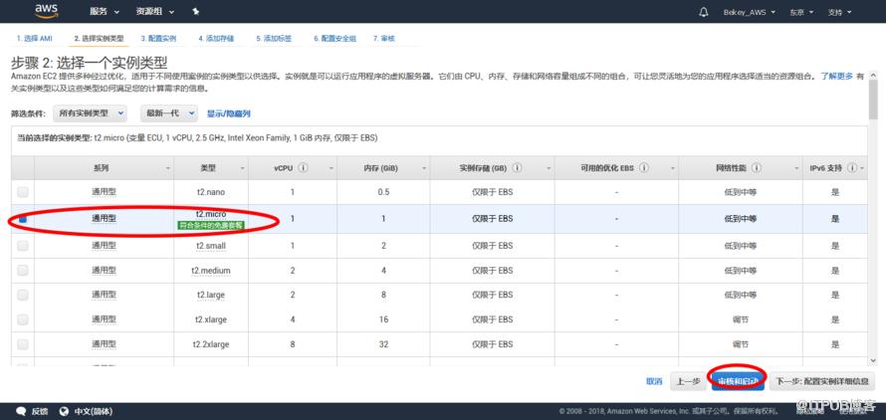Click the 取消 cancel link
Image resolution: width=886 pixels, height=420 pixels.
(x=654, y=381)
